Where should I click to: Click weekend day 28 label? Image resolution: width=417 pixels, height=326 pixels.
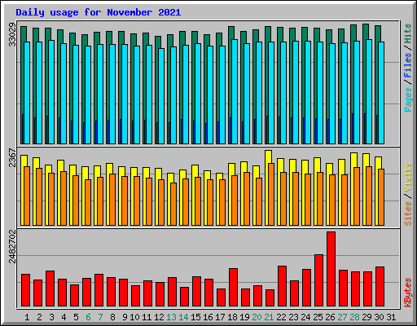[x=354, y=317]
